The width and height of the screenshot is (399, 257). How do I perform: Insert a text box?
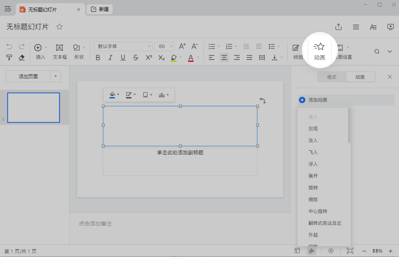[60, 51]
